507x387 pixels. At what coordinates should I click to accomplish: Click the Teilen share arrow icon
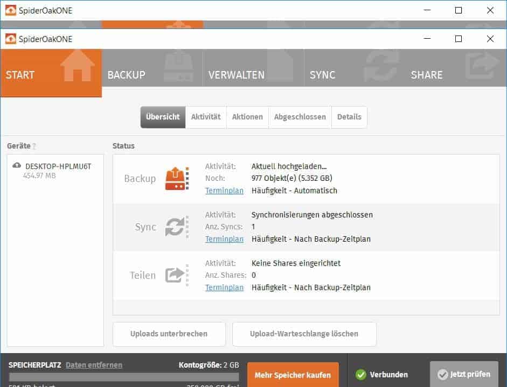click(x=177, y=275)
